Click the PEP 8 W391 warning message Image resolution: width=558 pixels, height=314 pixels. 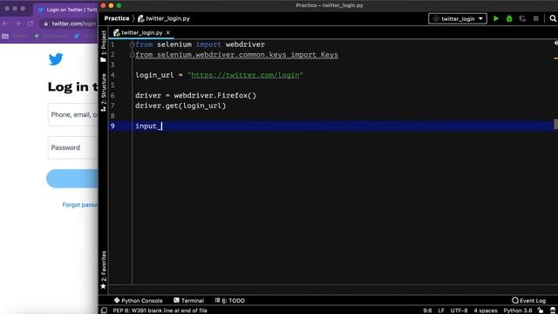tap(160, 311)
